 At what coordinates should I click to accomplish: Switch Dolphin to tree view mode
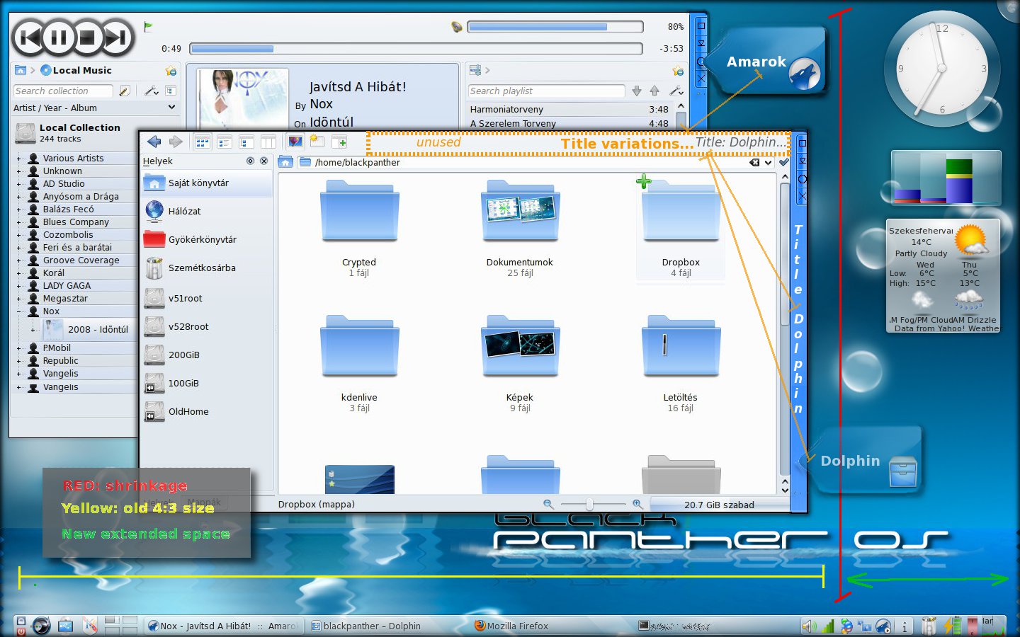tap(246, 142)
